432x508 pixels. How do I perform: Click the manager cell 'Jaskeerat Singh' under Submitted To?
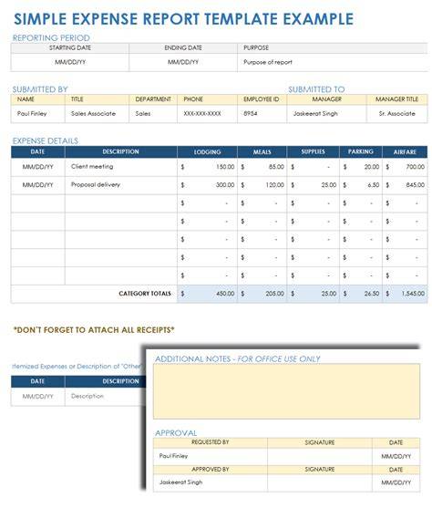coord(326,114)
